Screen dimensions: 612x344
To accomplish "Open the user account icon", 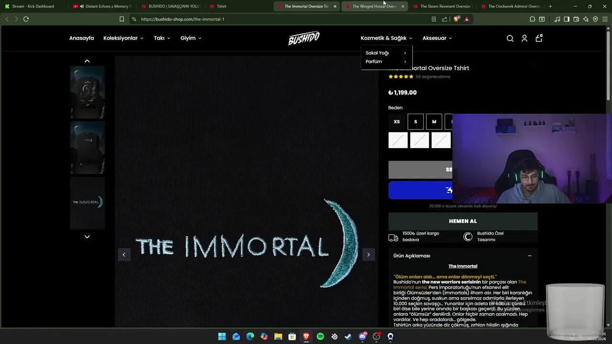I will pos(525,38).
